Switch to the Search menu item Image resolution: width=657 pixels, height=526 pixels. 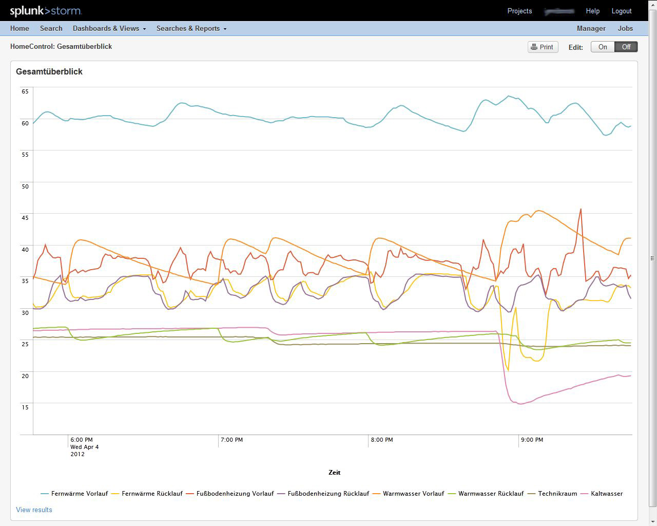pos(51,28)
